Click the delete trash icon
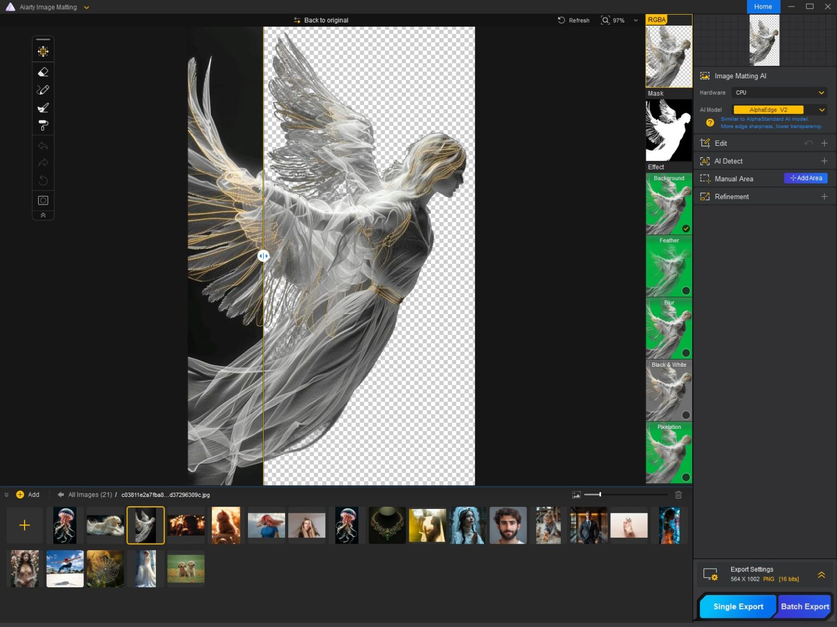 click(x=678, y=495)
